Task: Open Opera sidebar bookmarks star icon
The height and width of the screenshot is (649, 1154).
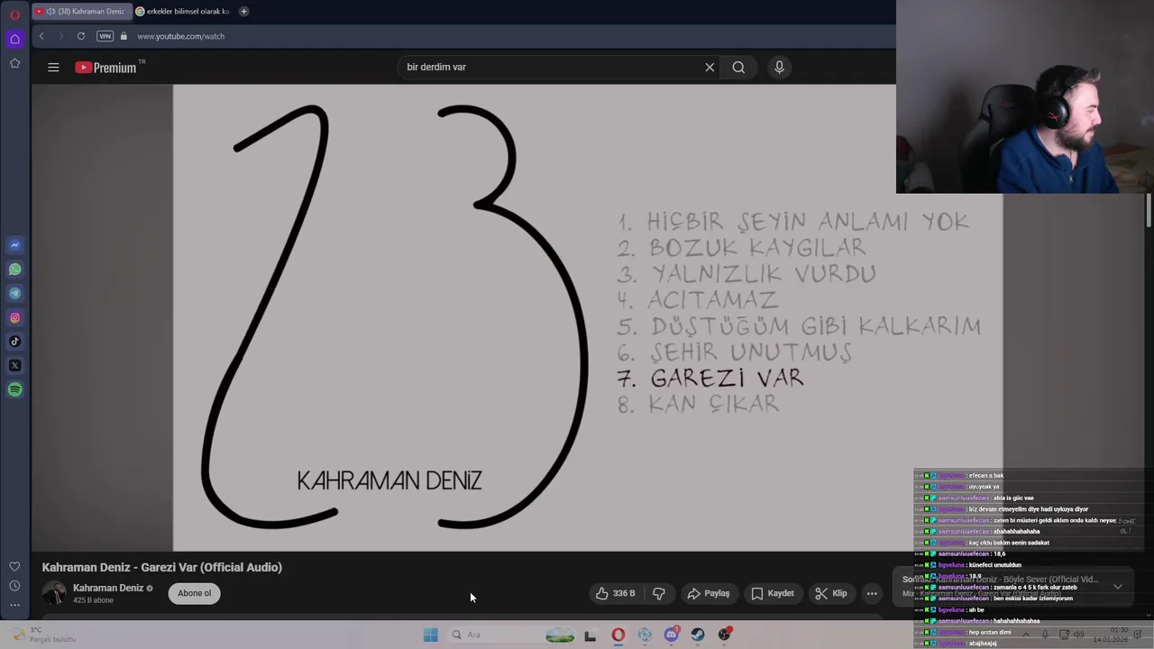Action: click(14, 63)
